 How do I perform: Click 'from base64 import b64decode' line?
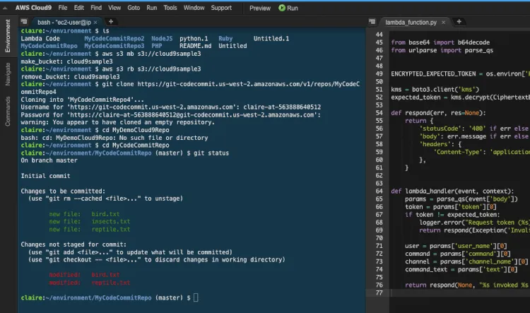point(440,42)
